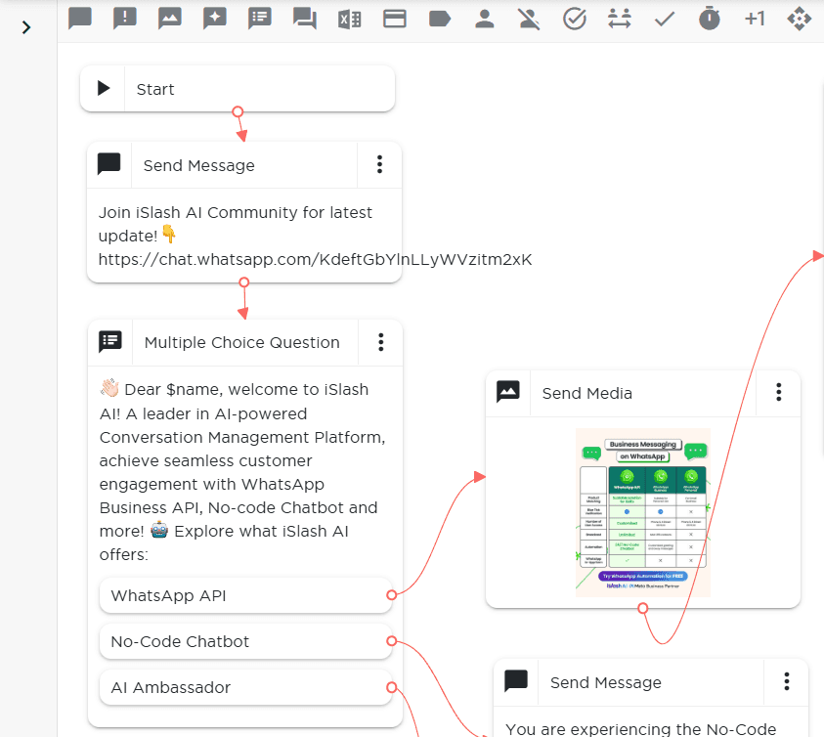
Task: Select the +1 toolbar icon
Action: pyautogui.click(x=755, y=19)
